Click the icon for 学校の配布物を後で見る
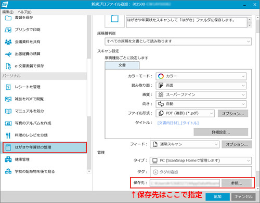The width and height of the screenshot is (260, 203). tap(8, 171)
